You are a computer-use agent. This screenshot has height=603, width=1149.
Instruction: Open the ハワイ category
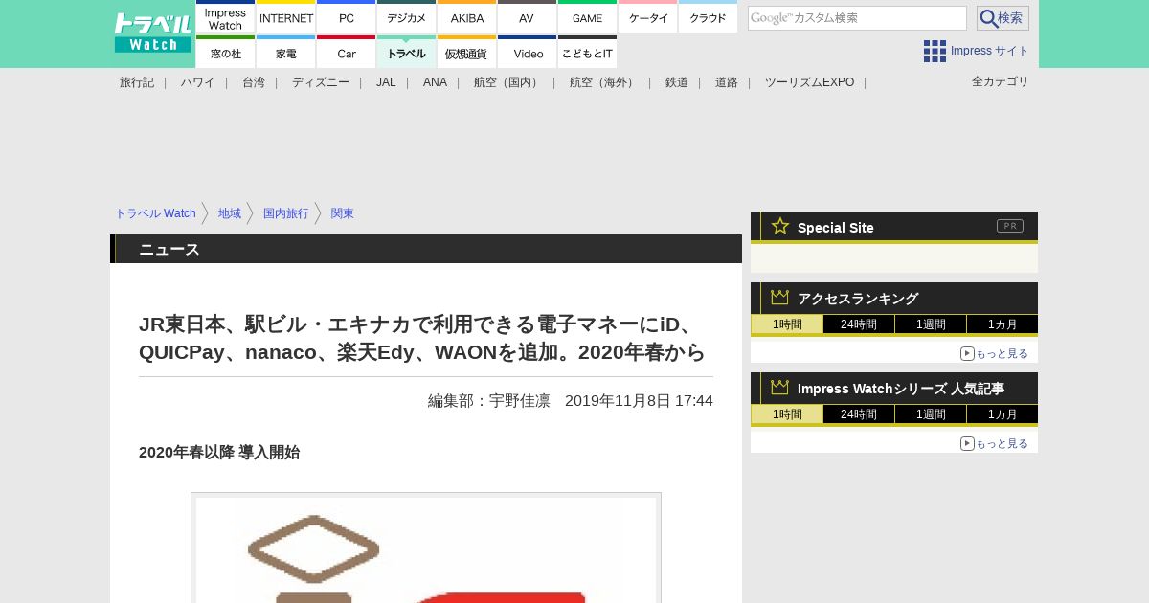coord(198,82)
